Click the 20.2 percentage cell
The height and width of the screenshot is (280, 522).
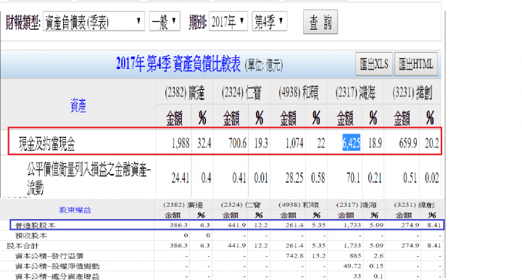[432, 143]
